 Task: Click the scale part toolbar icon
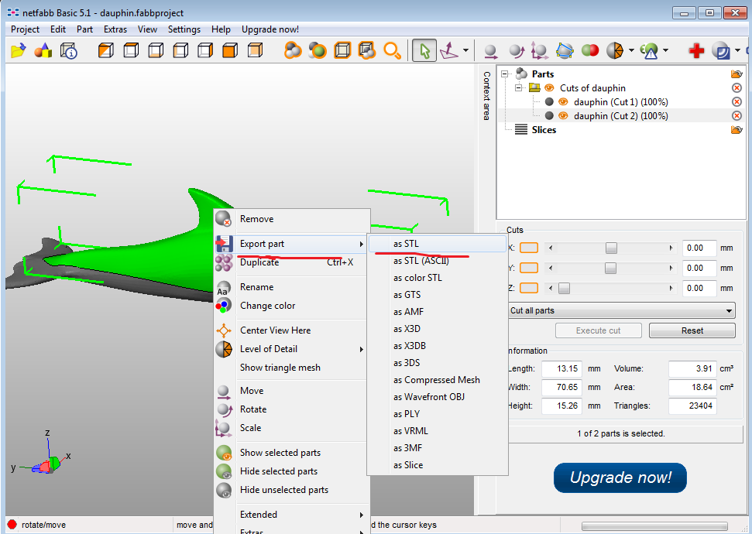[540, 51]
